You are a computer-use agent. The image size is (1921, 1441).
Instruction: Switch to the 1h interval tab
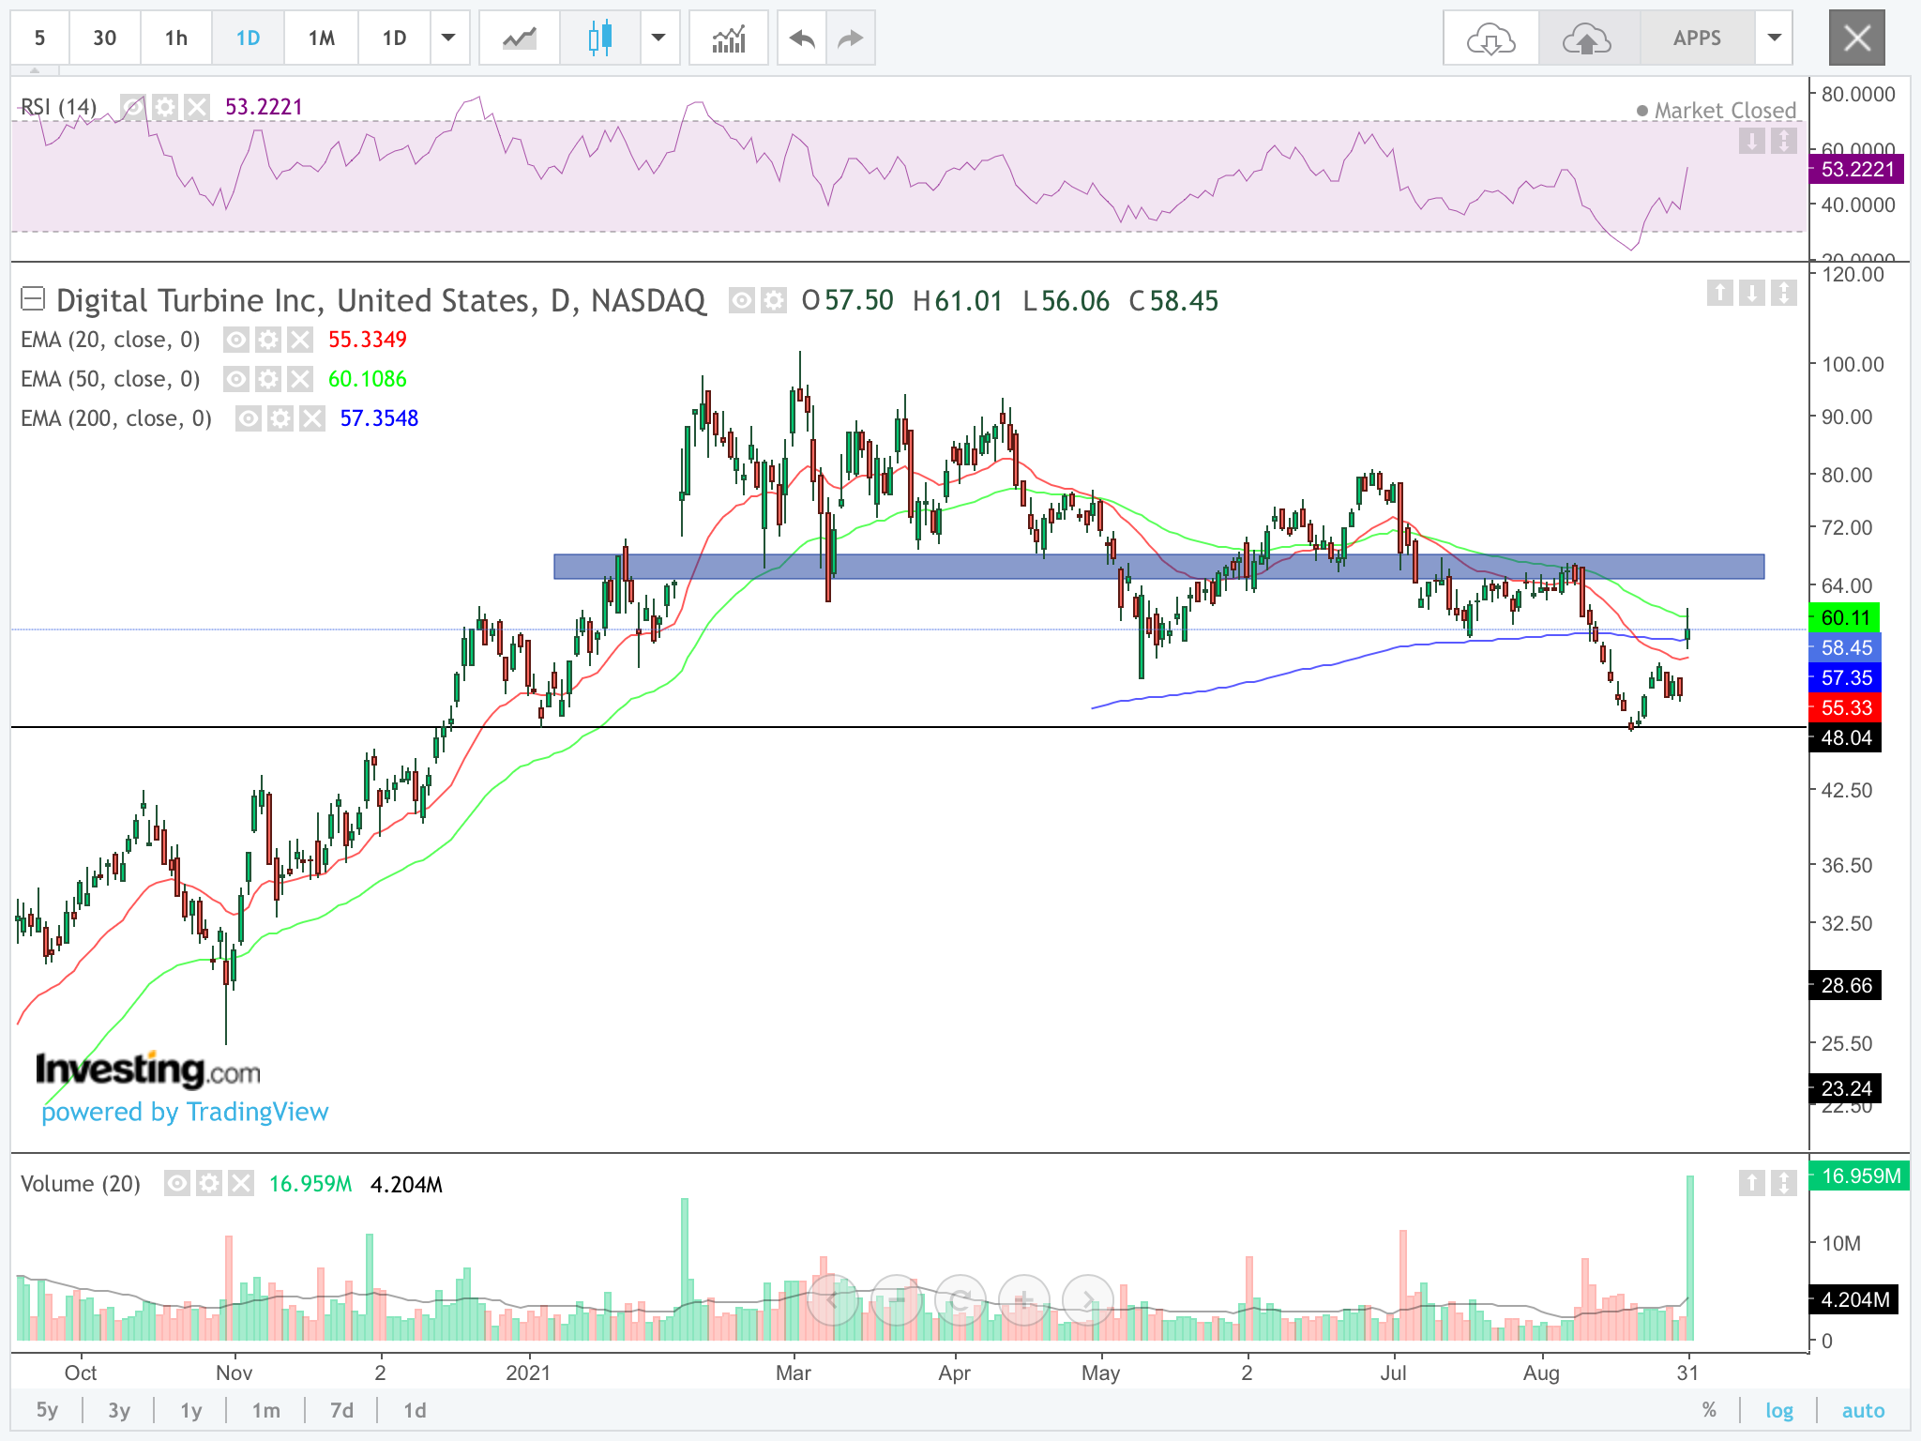tap(175, 38)
